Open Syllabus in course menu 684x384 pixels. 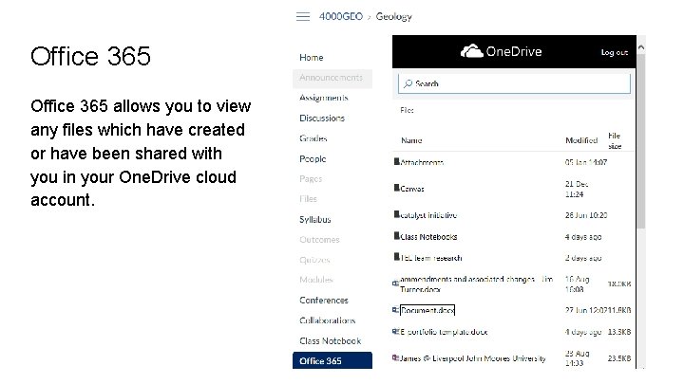click(315, 219)
